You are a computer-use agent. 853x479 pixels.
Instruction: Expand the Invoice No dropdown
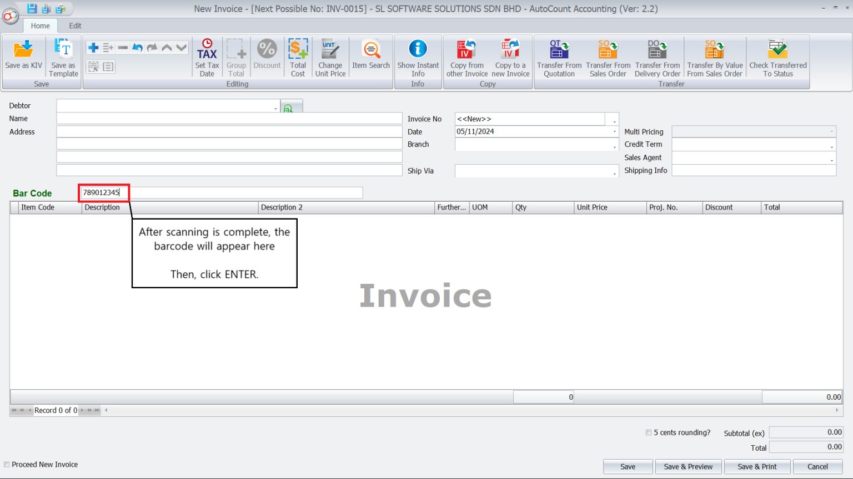[x=613, y=119]
